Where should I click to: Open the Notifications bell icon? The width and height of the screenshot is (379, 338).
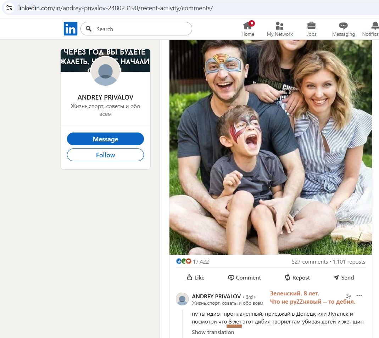374,26
